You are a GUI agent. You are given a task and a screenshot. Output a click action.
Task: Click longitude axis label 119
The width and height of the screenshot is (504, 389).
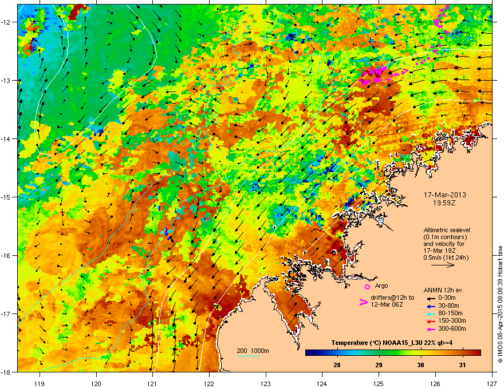click(x=40, y=384)
